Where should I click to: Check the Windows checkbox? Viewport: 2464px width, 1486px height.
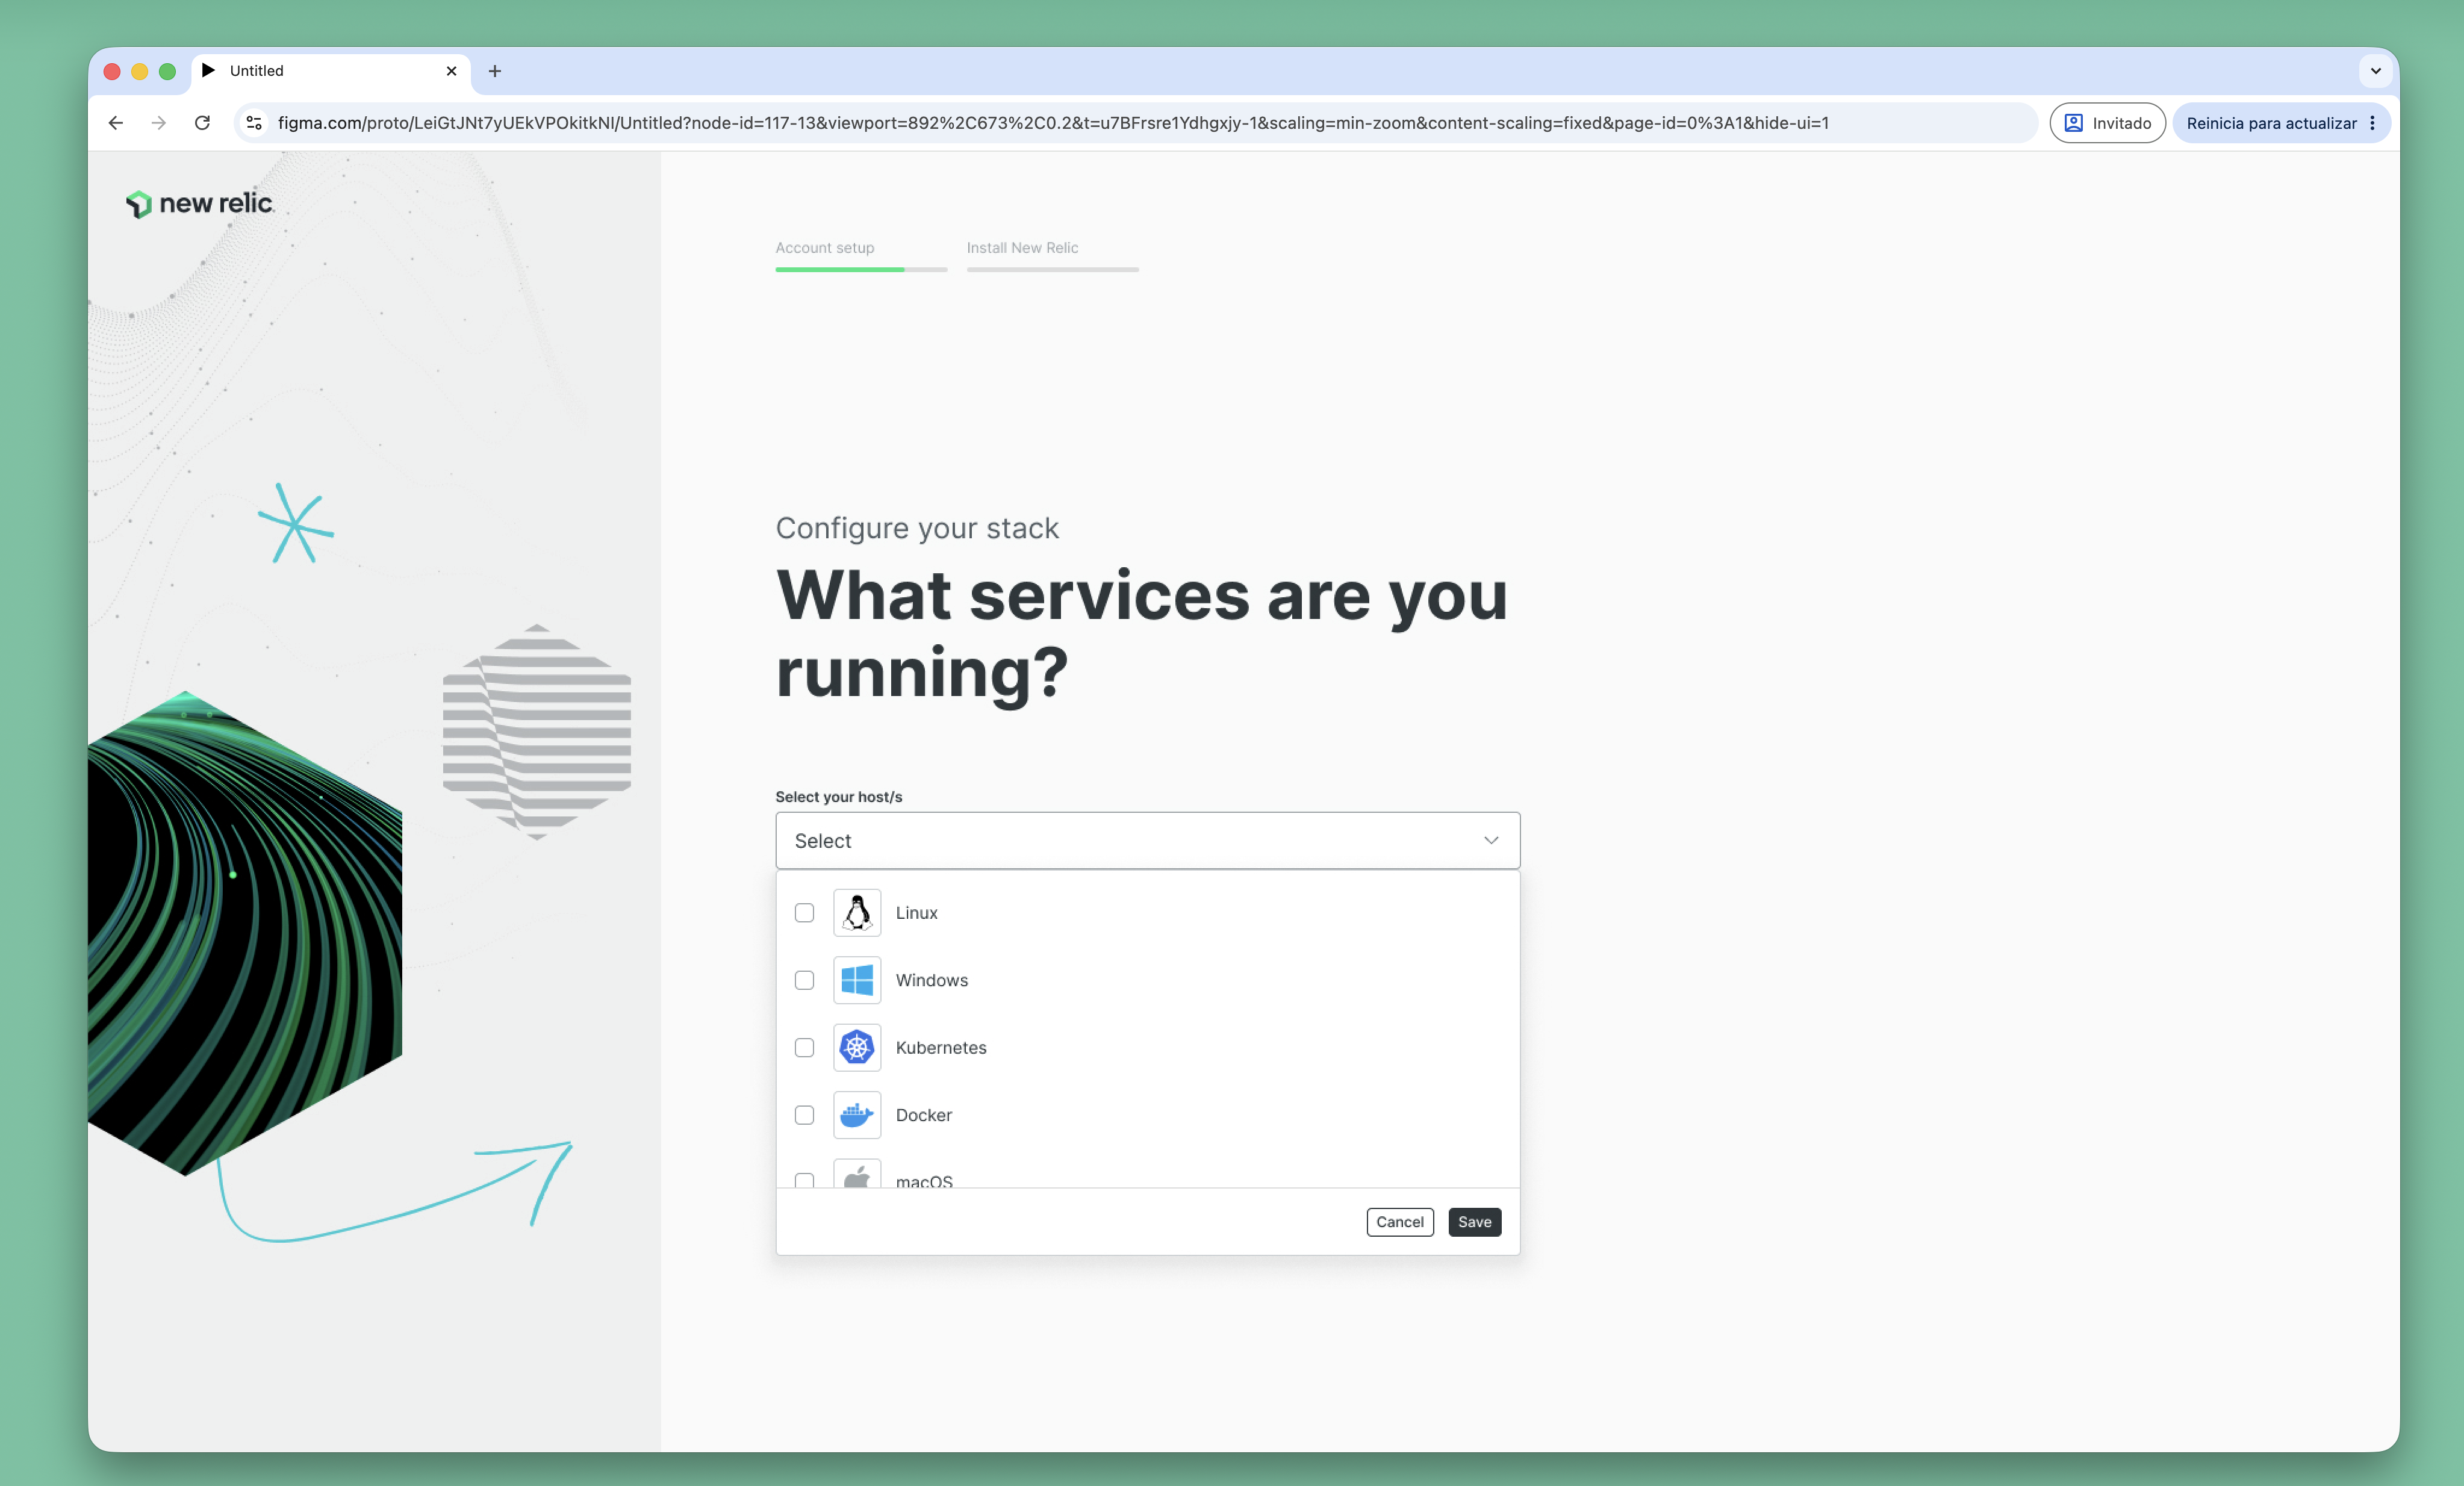[804, 980]
